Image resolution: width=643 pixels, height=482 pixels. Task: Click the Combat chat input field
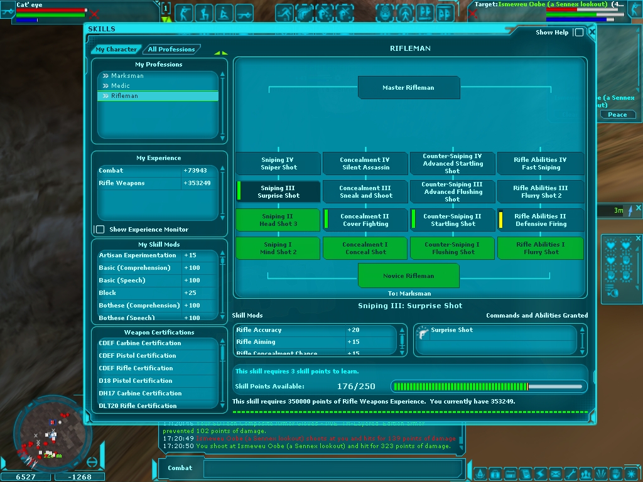333,468
